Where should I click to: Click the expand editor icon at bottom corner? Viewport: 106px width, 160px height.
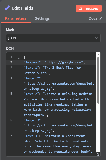[98, 154]
